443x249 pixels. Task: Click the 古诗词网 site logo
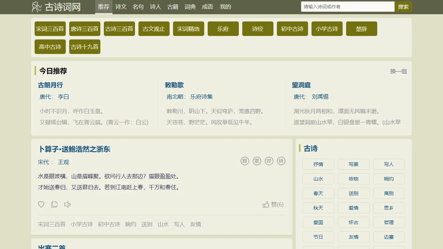pyautogui.click(x=56, y=7)
